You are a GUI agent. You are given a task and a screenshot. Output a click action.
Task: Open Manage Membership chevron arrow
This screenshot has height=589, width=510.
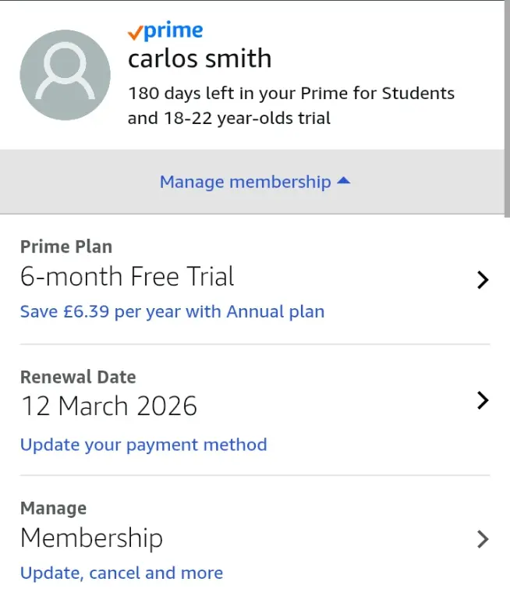pyautogui.click(x=483, y=539)
